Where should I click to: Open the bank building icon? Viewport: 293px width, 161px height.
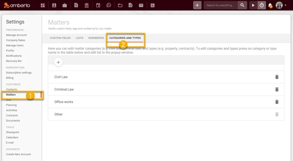click(86, 6)
